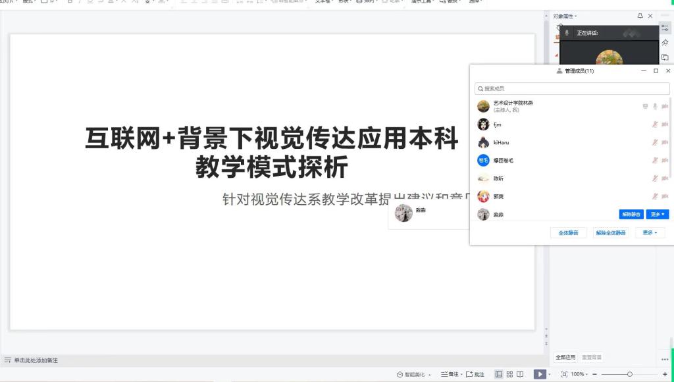Click the fit-slide-to-window icon
674x382 pixels.
pos(564,374)
